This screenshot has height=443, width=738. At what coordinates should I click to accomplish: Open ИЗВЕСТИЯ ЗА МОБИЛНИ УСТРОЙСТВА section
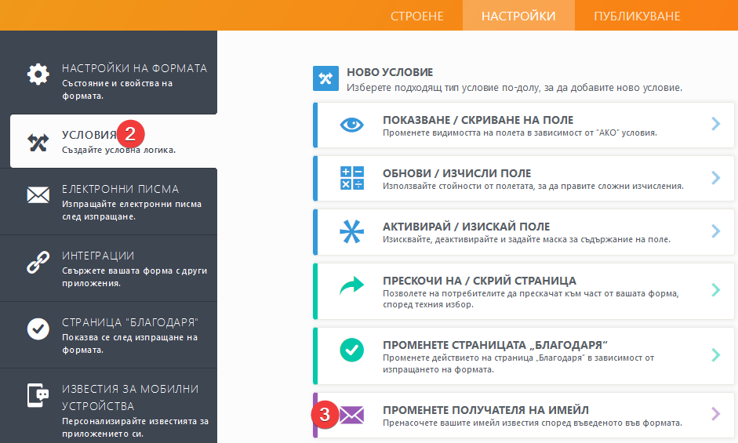(x=109, y=406)
